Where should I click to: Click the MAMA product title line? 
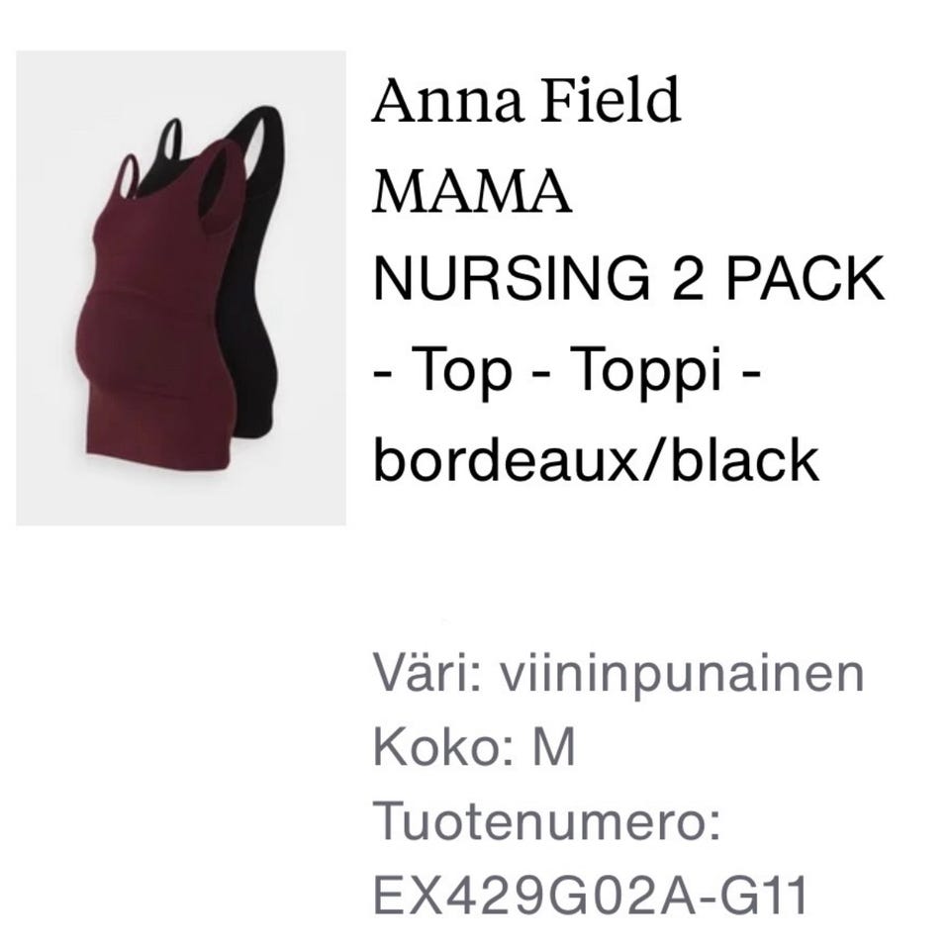pyautogui.click(x=472, y=191)
